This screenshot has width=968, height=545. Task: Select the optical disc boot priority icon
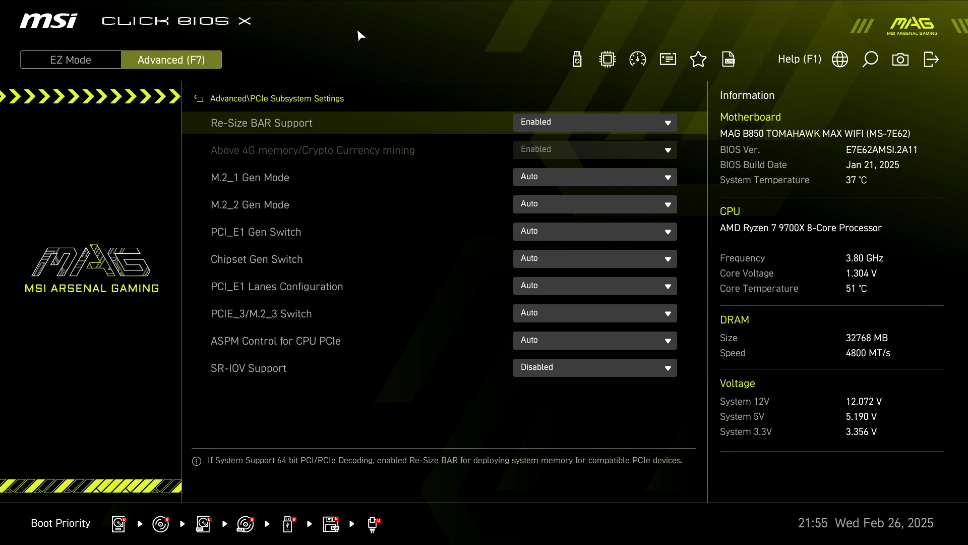click(x=161, y=524)
